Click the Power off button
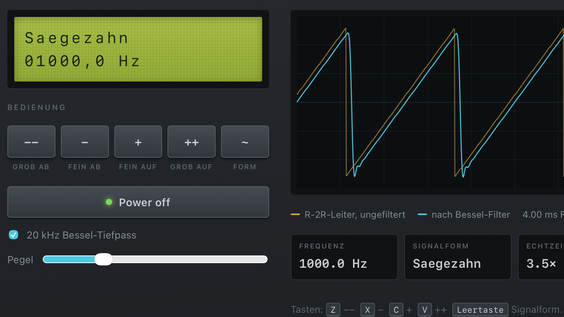 138,202
